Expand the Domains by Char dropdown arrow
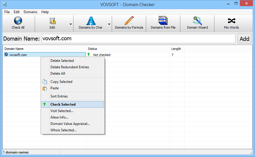This screenshot has width=255, height=157. tap(109, 24)
